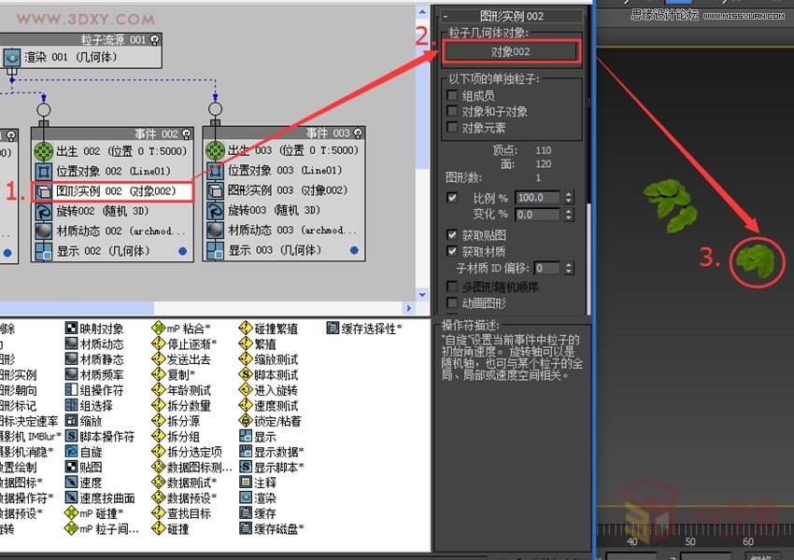Image resolution: width=794 pixels, height=560 pixels.
Task: Click the 出生 002 birth operator icon
Action: tap(43, 151)
